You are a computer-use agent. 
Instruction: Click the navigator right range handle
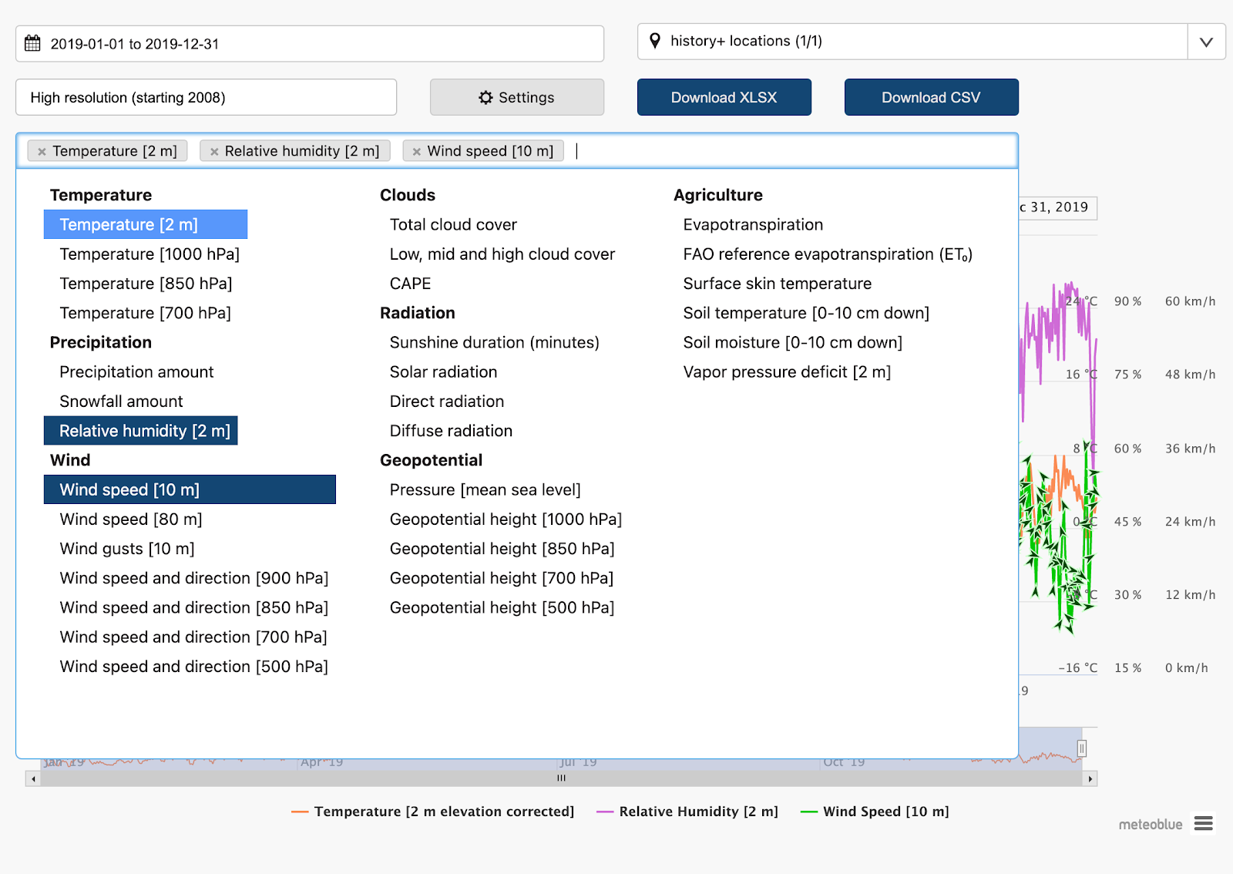pos(1082,748)
